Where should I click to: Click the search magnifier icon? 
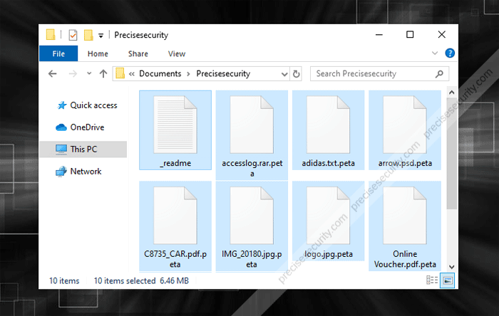click(439, 74)
